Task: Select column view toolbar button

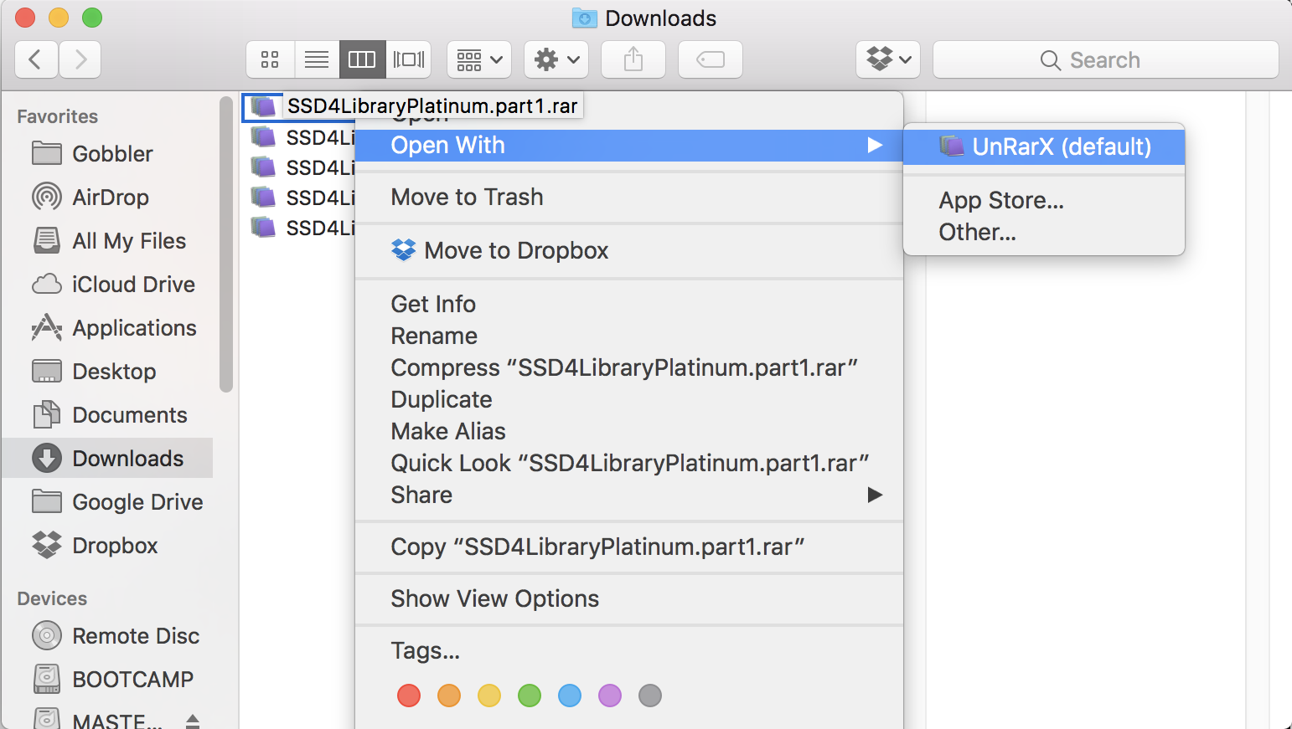Action: tap(362, 59)
